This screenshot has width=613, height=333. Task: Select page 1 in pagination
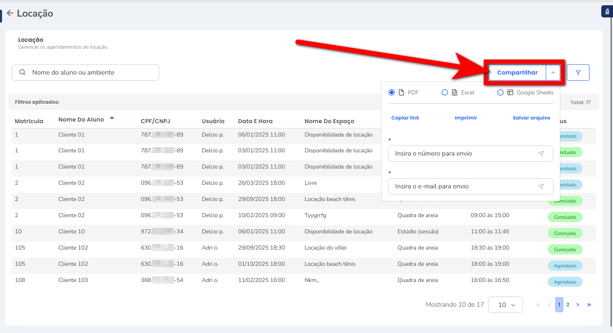(559, 305)
